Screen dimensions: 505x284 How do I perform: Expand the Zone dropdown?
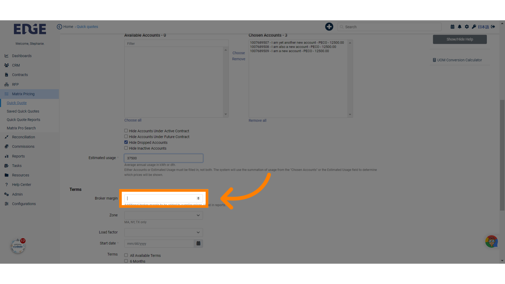[164, 215]
